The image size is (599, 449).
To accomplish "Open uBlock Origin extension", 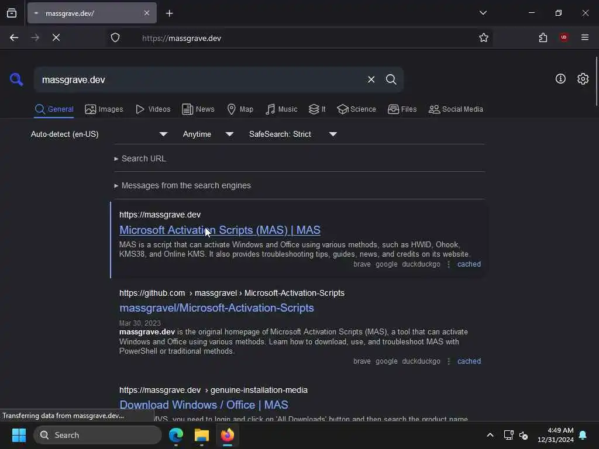I will point(564,37).
